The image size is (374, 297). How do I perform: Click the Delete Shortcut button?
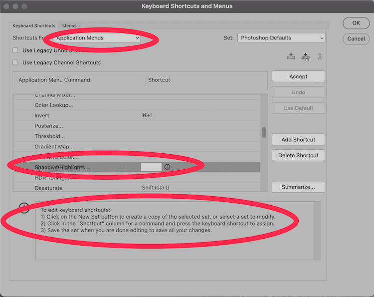click(298, 155)
